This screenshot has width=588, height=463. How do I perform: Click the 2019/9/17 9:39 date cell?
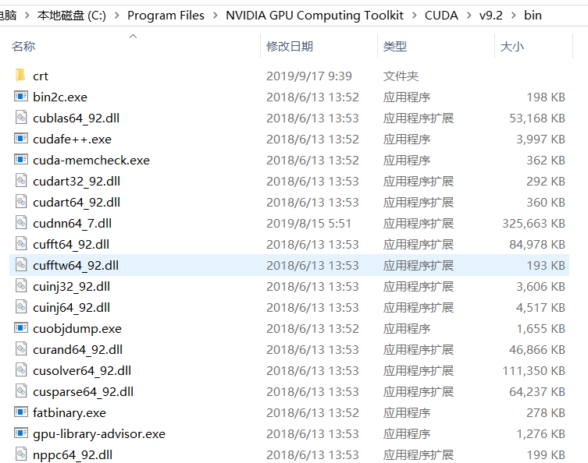point(309,76)
